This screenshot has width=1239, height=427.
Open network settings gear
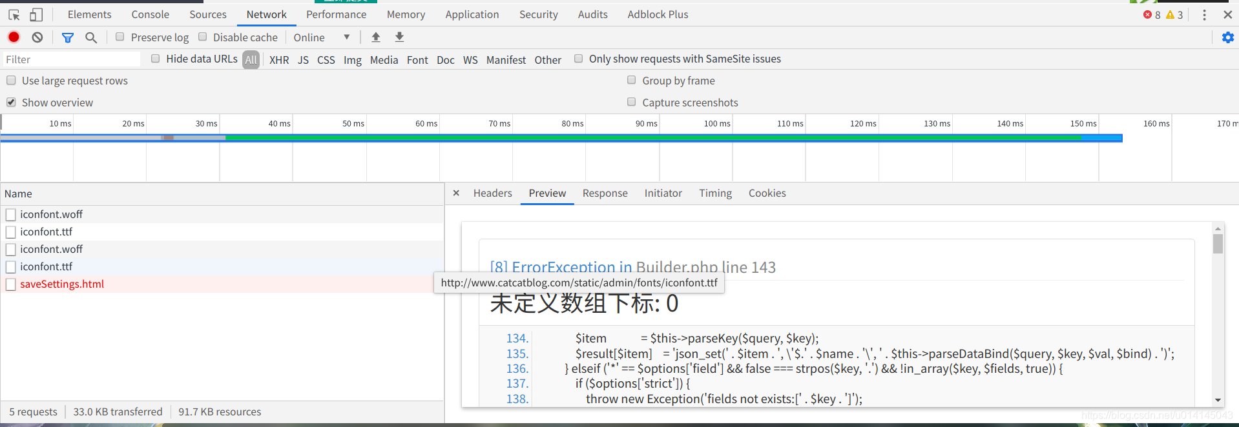point(1227,37)
